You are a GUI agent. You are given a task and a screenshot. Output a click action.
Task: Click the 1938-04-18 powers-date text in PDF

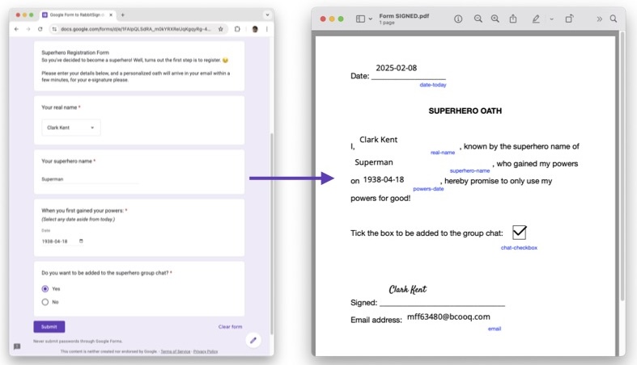pyautogui.click(x=384, y=180)
